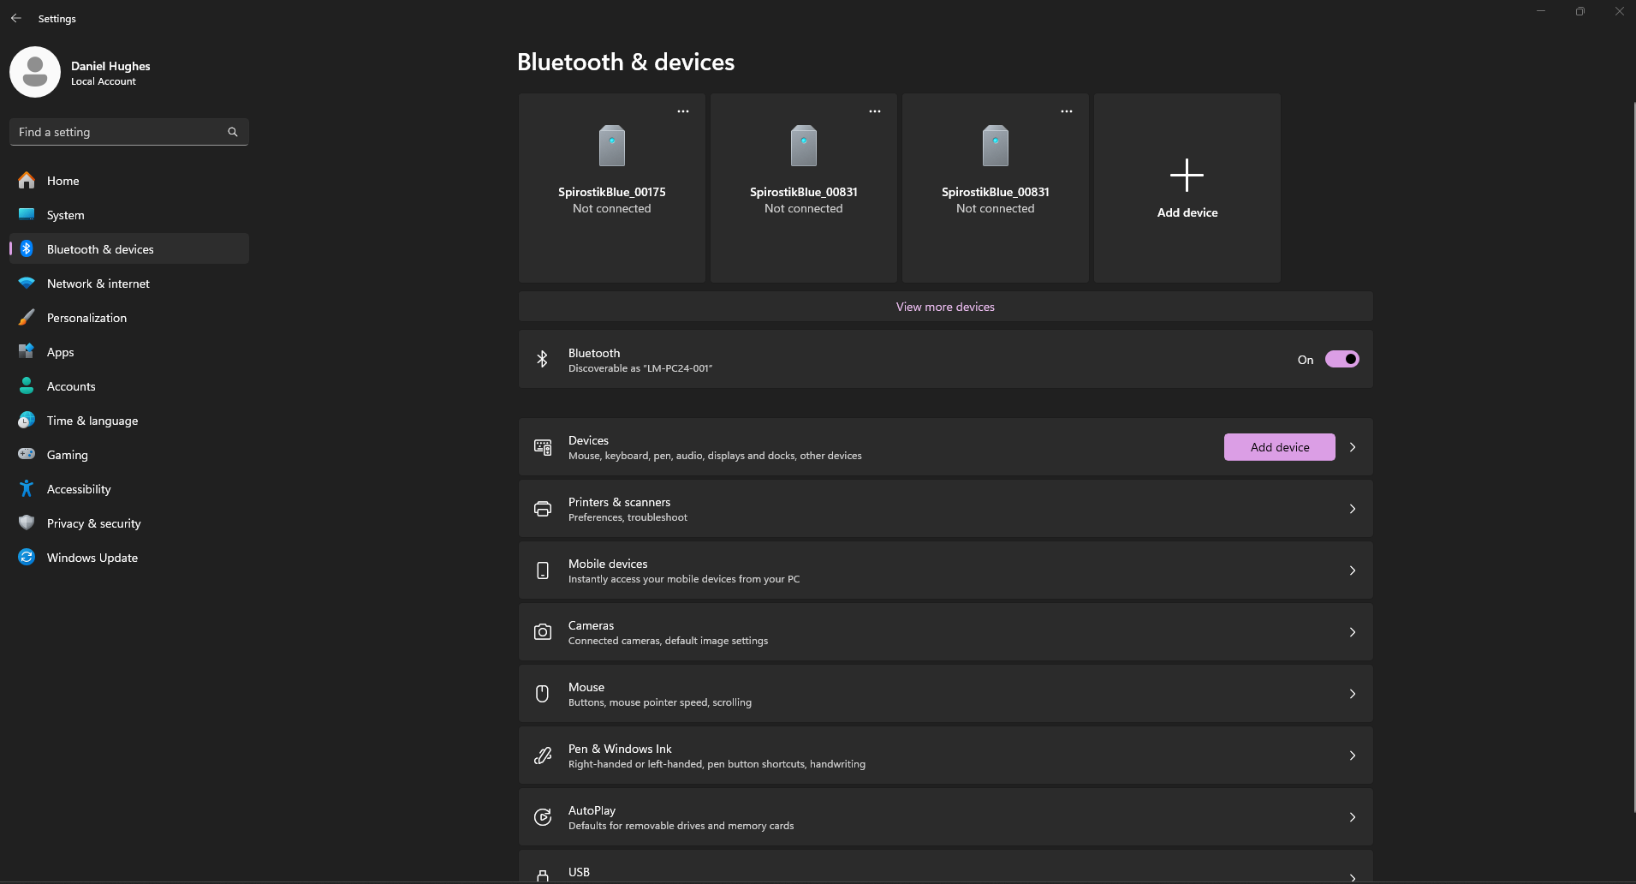Click the Printers & scanners printer icon
The height and width of the screenshot is (884, 1636).
tap(543, 509)
